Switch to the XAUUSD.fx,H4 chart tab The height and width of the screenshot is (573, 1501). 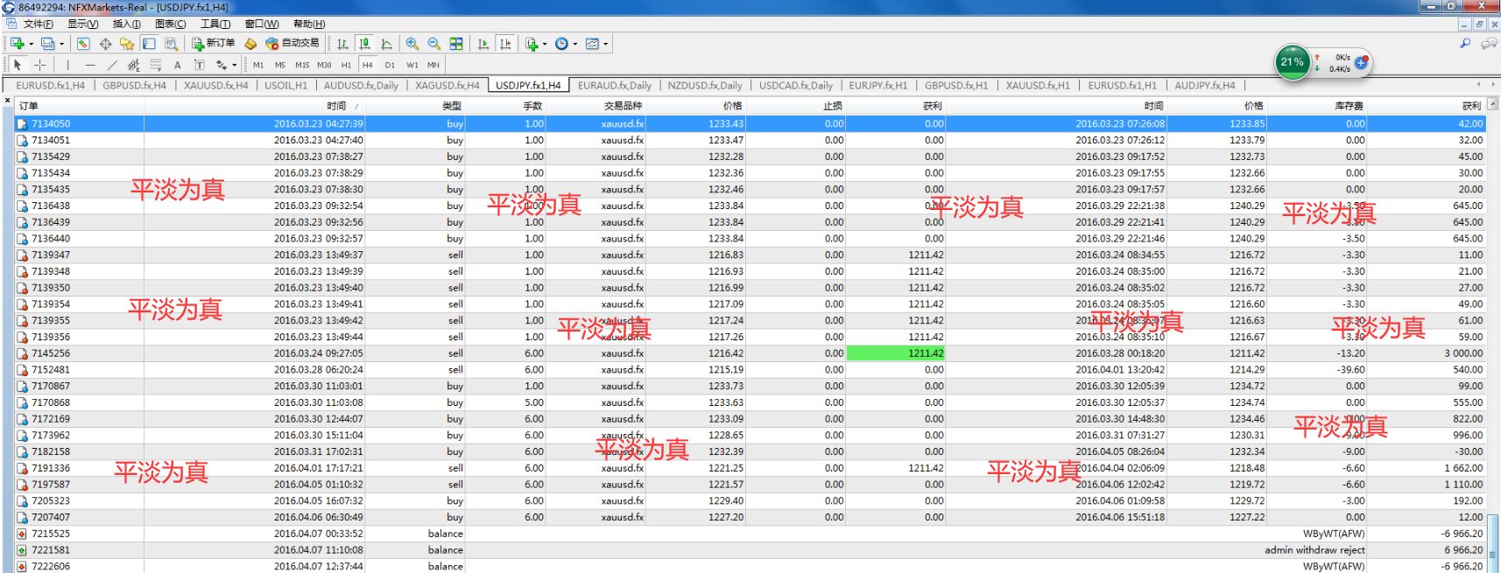pyautogui.click(x=215, y=85)
